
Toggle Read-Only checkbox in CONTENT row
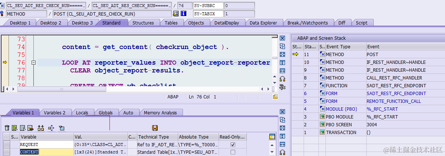233,152
